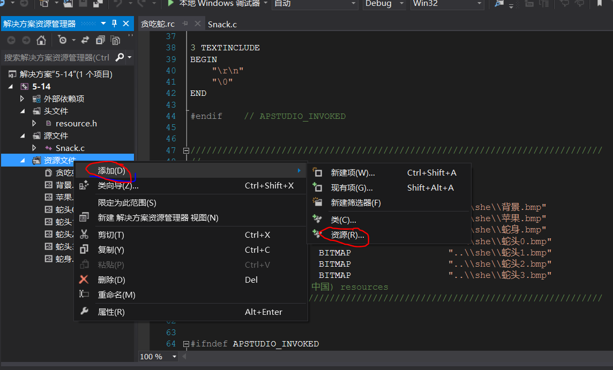The image size is (613, 370).
Task: Click the Back arrow in Solution Explorer toolbar
Action: click(11, 40)
